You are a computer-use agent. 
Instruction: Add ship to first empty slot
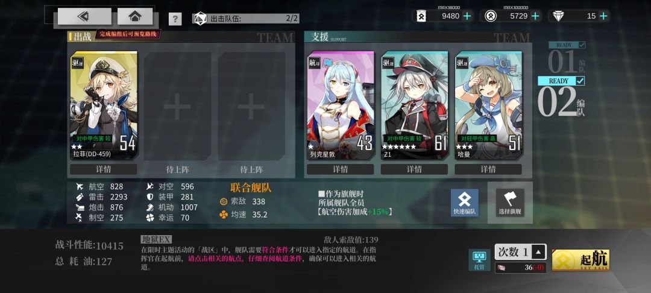pos(177,106)
